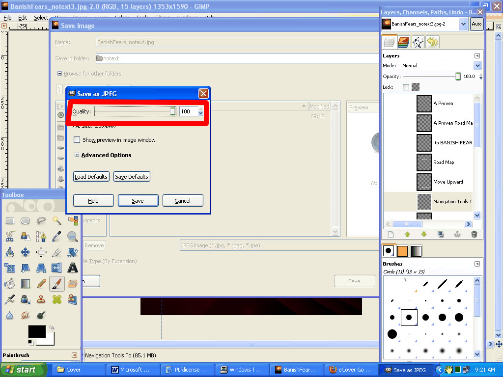
Task: Toggle the Lock pixels checkbox
Action: [x=406, y=87]
